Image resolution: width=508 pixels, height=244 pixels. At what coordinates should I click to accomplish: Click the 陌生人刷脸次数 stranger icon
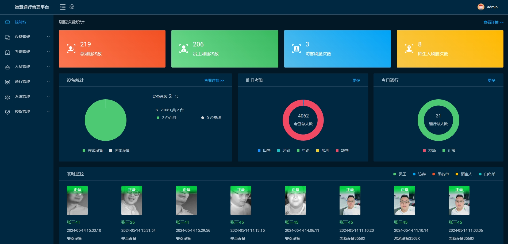click(409, 49)
